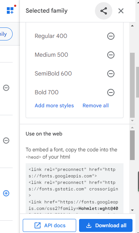Click styles list scrollbar thumb
This screenshot has height=233, width=139.
[x=132, y=85]
